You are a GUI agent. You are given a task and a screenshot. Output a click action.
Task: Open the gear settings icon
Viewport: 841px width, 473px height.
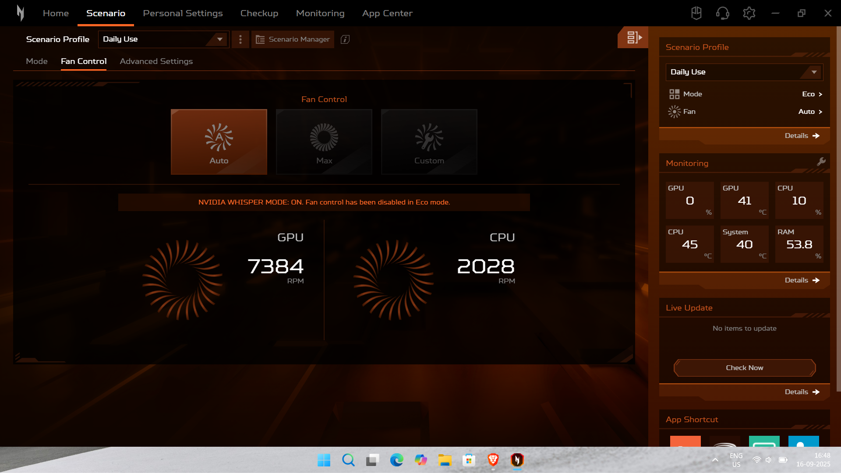[x=749, y=13]
